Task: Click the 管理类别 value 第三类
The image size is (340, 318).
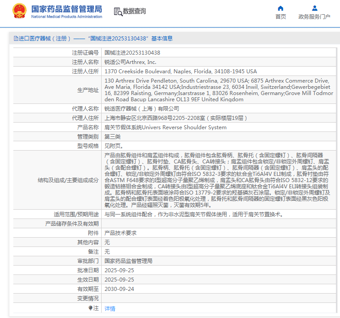Action: pos(112,137)
